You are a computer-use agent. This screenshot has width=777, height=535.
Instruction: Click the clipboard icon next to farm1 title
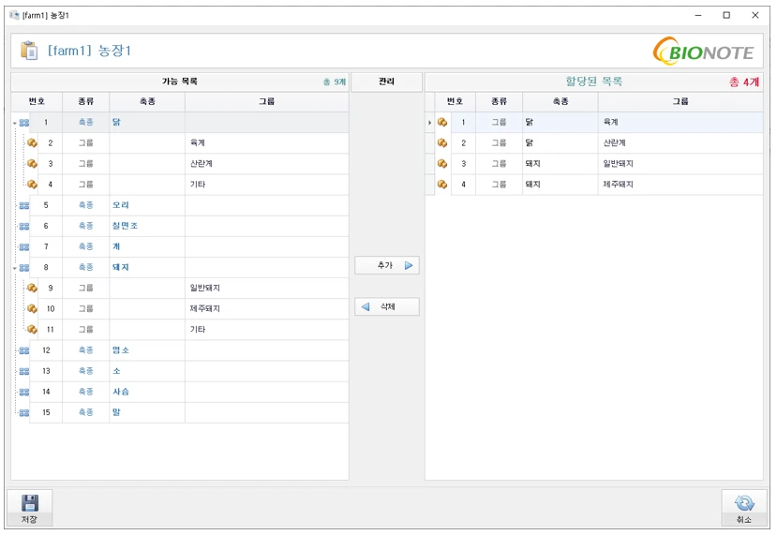[29, 50]
